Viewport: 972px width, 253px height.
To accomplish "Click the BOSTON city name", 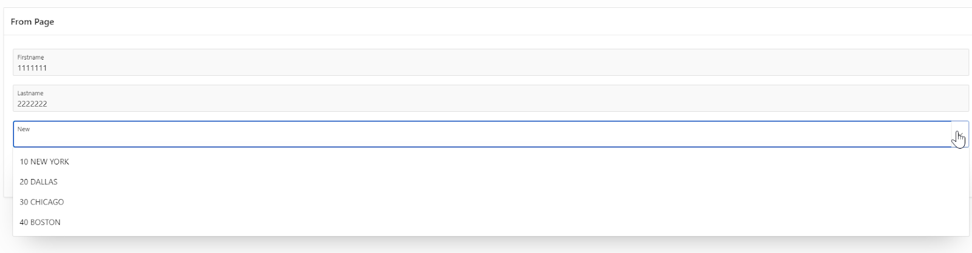I will tap(46, 223).
